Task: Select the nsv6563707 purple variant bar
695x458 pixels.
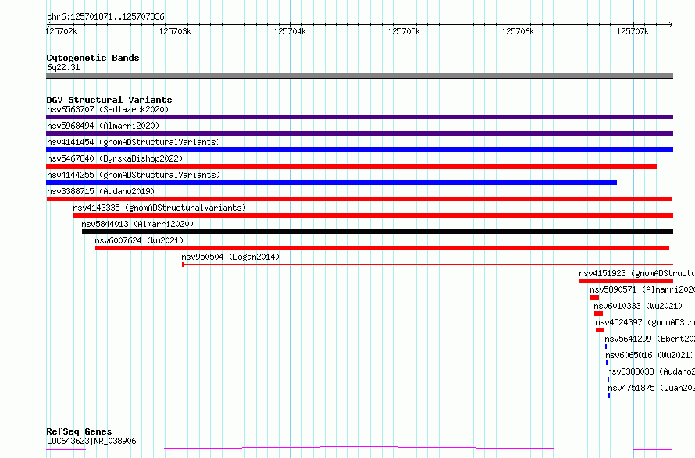Action: tap(359, 117)
